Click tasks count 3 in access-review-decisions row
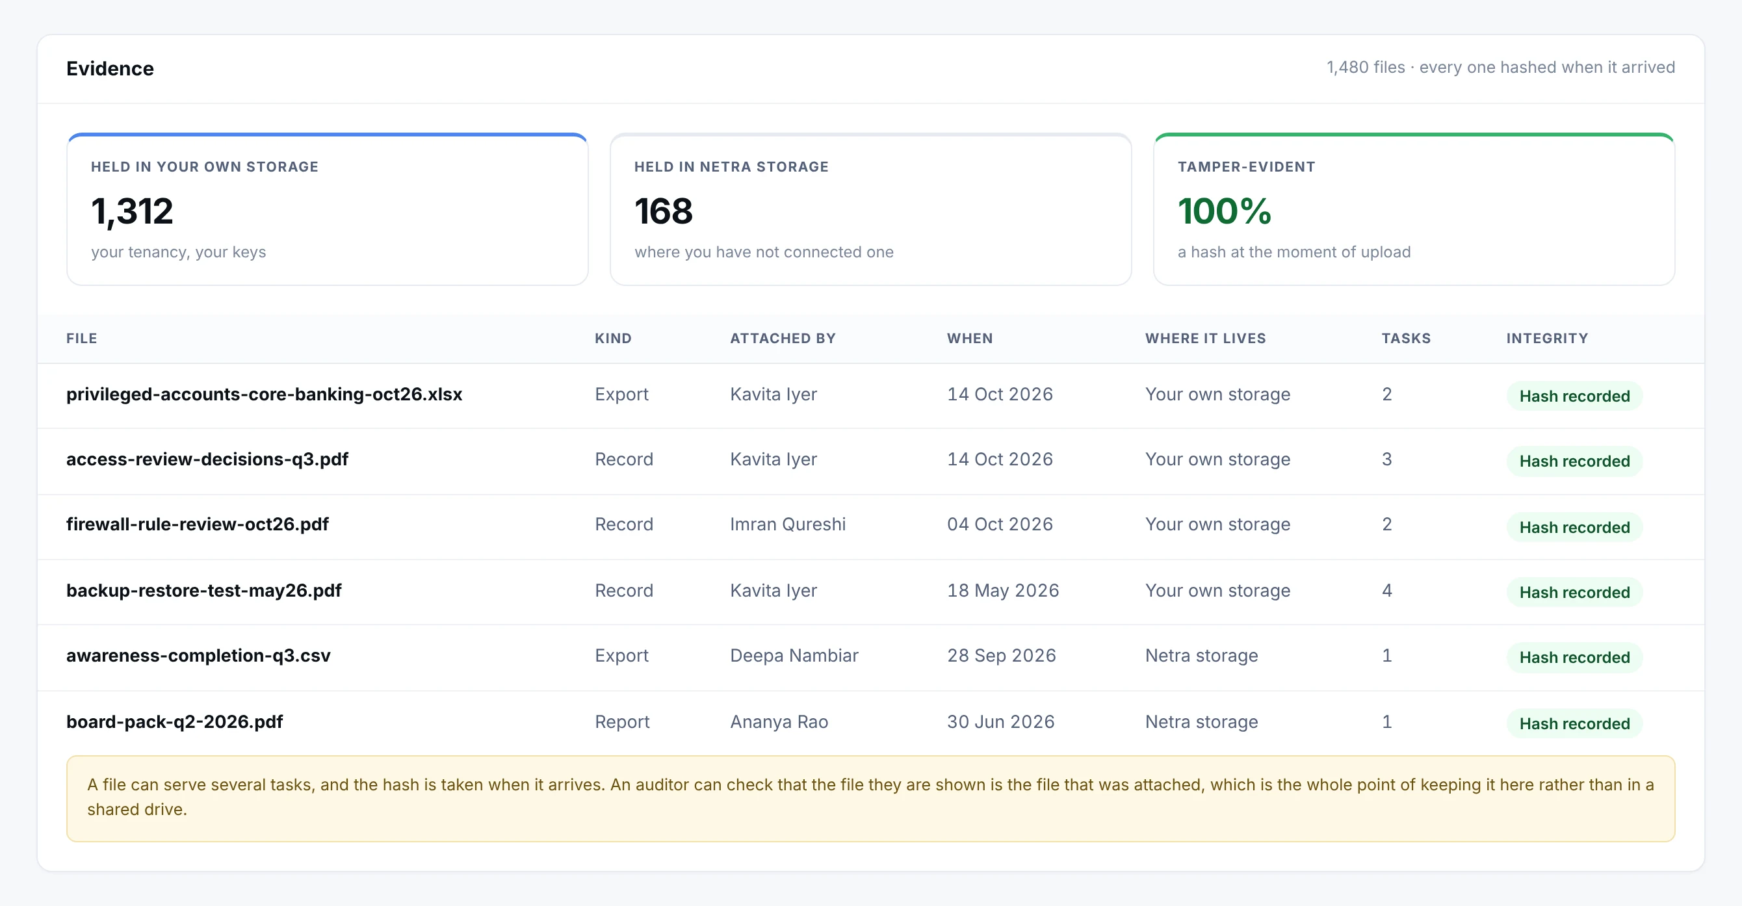This screenshot has width=1742, height=906. 1387,459
